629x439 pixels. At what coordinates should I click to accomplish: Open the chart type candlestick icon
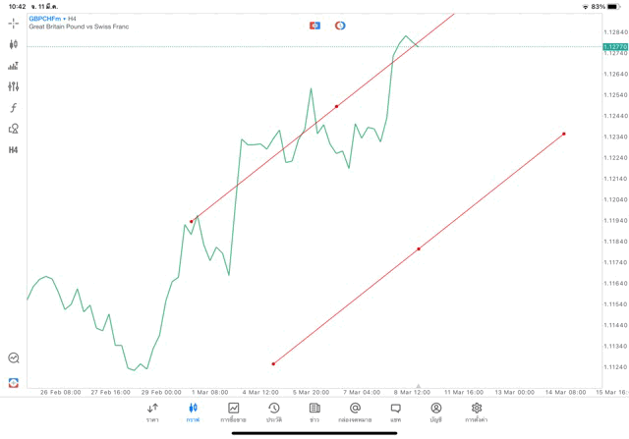14,44
